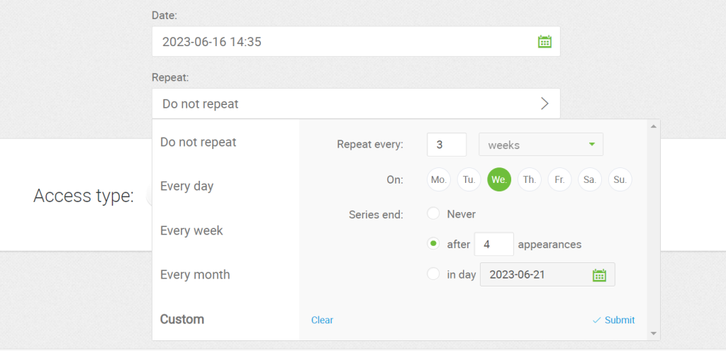Toggle Thursday day button
726x351 pixels.
[x=530, y=180]
